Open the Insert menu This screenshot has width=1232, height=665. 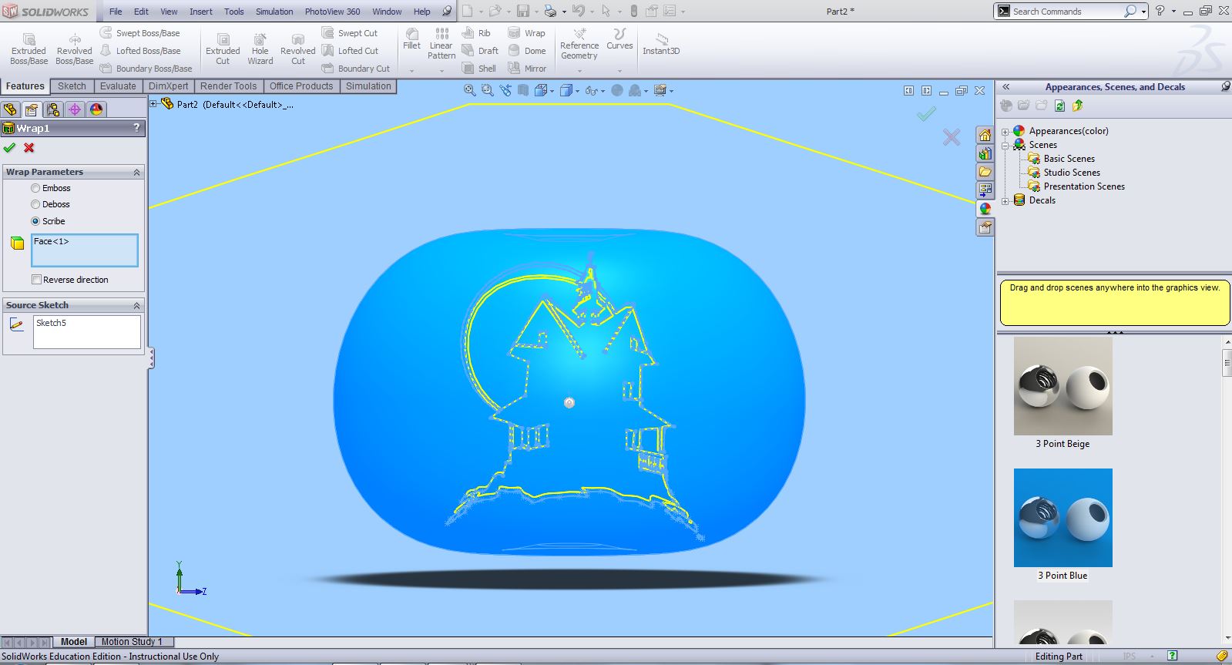(201, 12)
